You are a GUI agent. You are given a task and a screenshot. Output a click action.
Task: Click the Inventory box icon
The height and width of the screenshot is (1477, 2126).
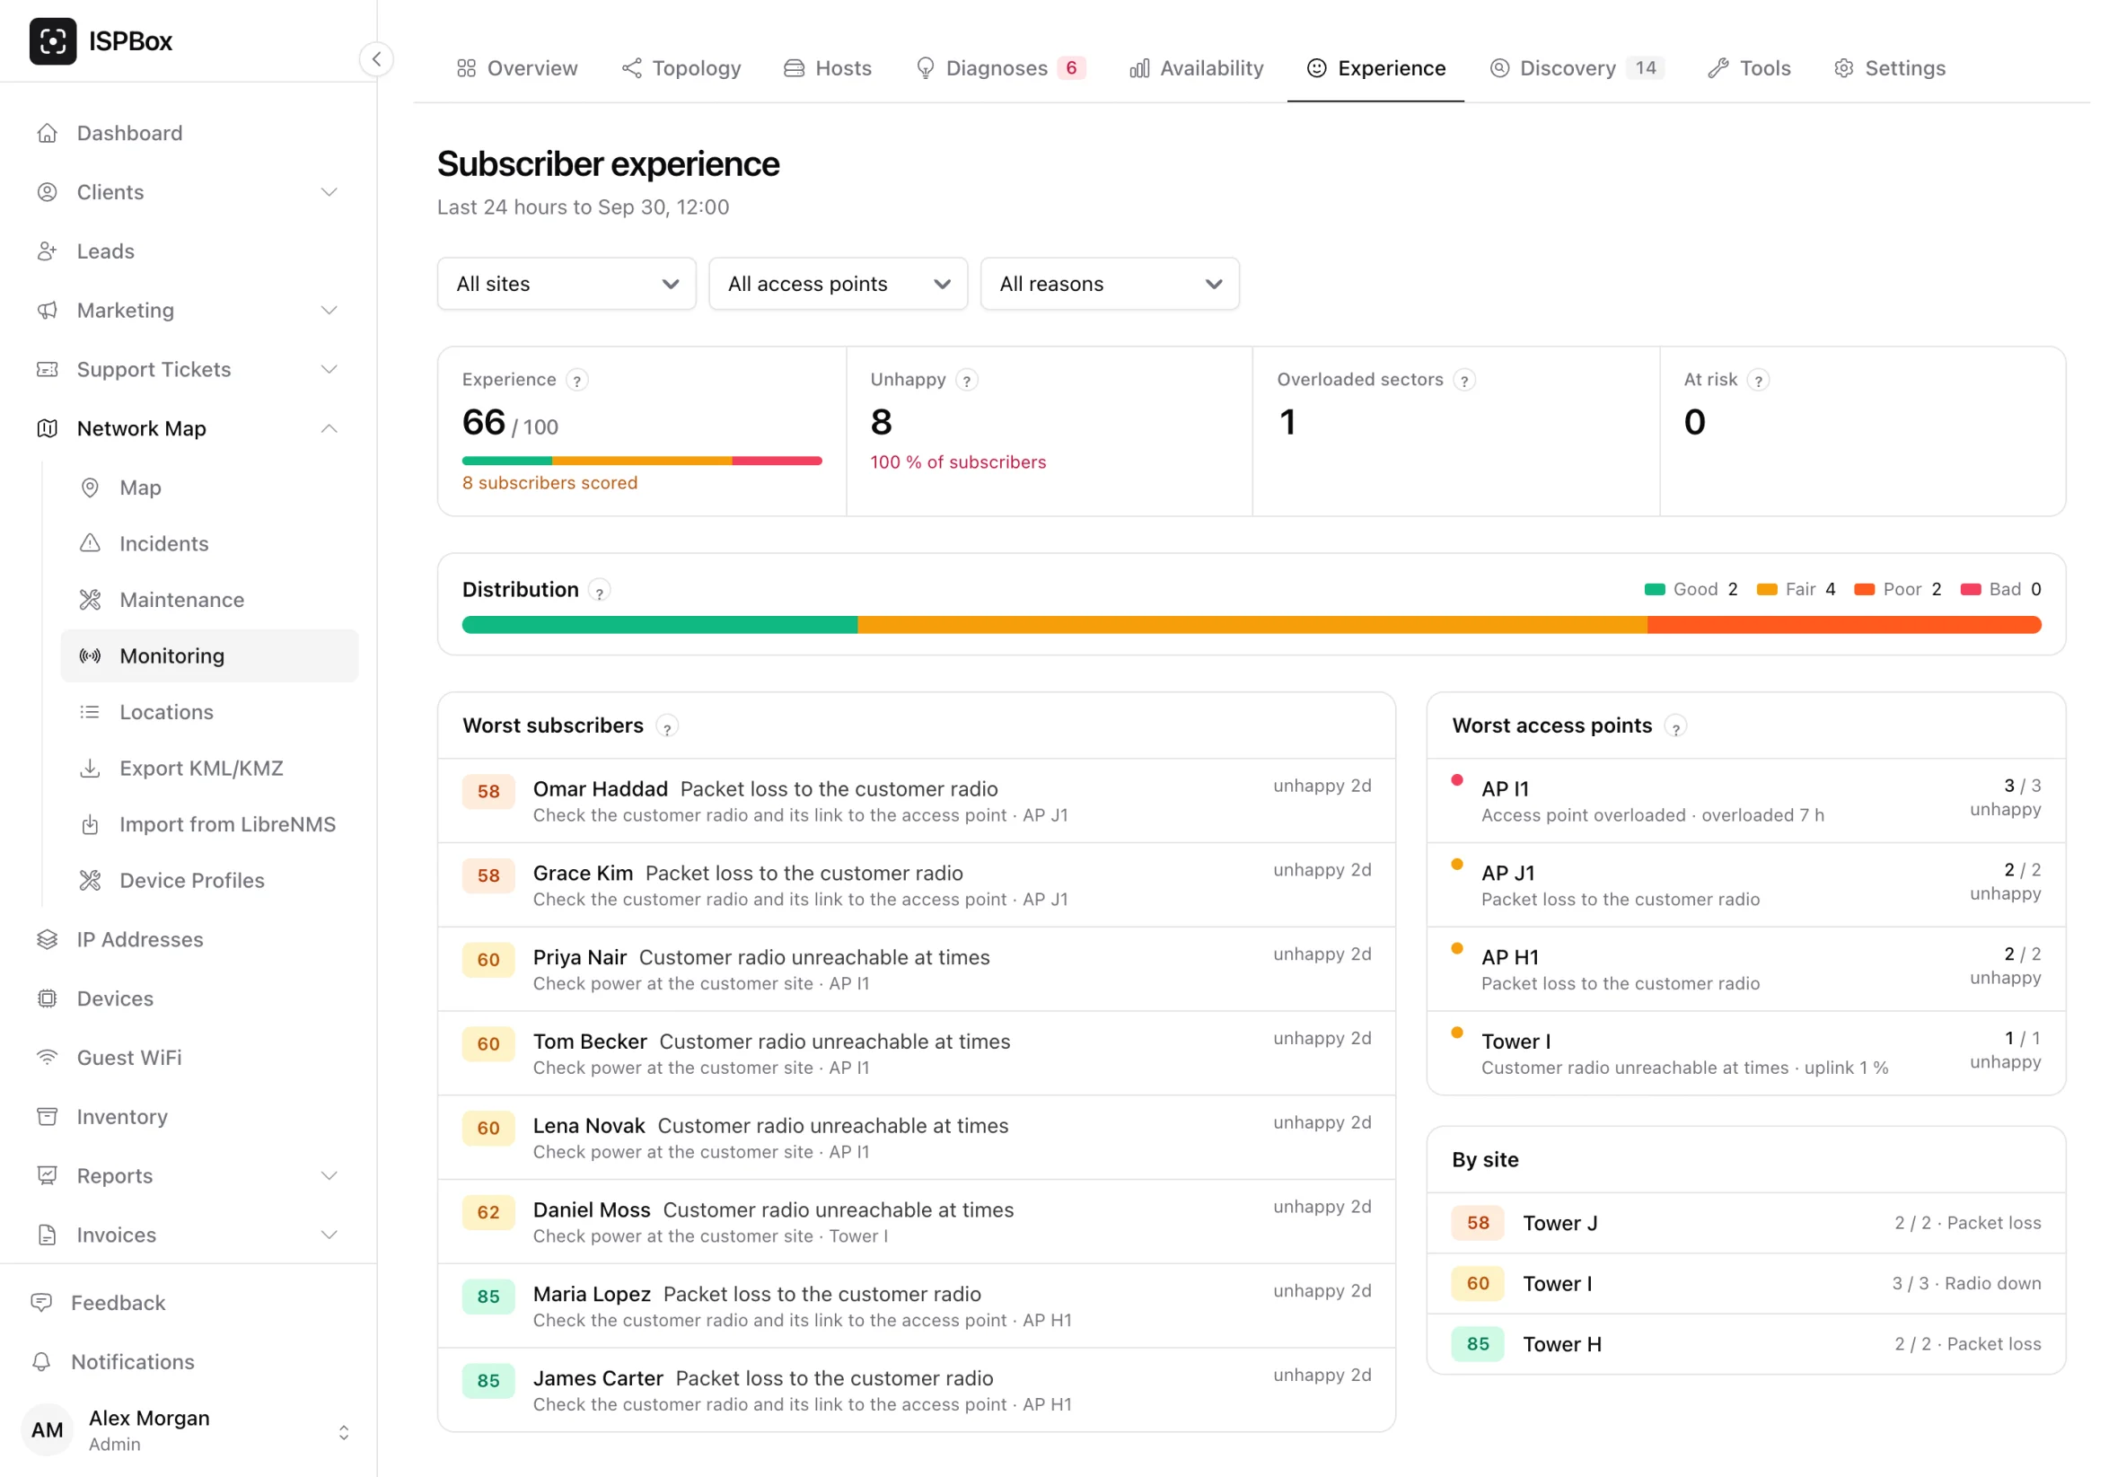coord(48,1117)
